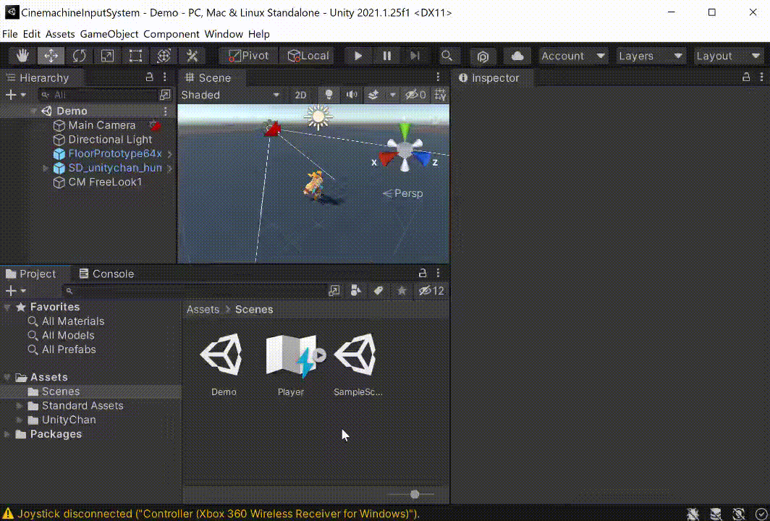770x521 pixels.
Task: Select Main Camera in Hierarchy
Action: click(101, 125)
